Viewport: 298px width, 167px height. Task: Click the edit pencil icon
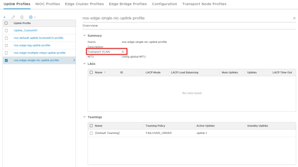[13, 17]
